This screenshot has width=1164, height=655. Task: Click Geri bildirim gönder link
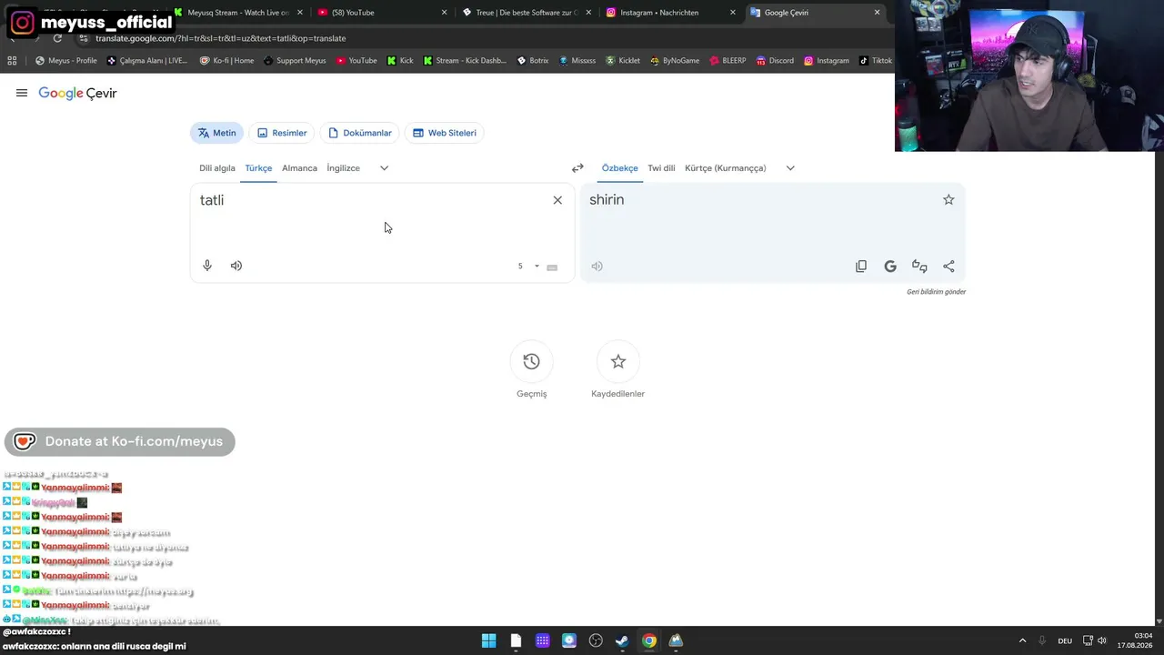(x=936, y=292)
